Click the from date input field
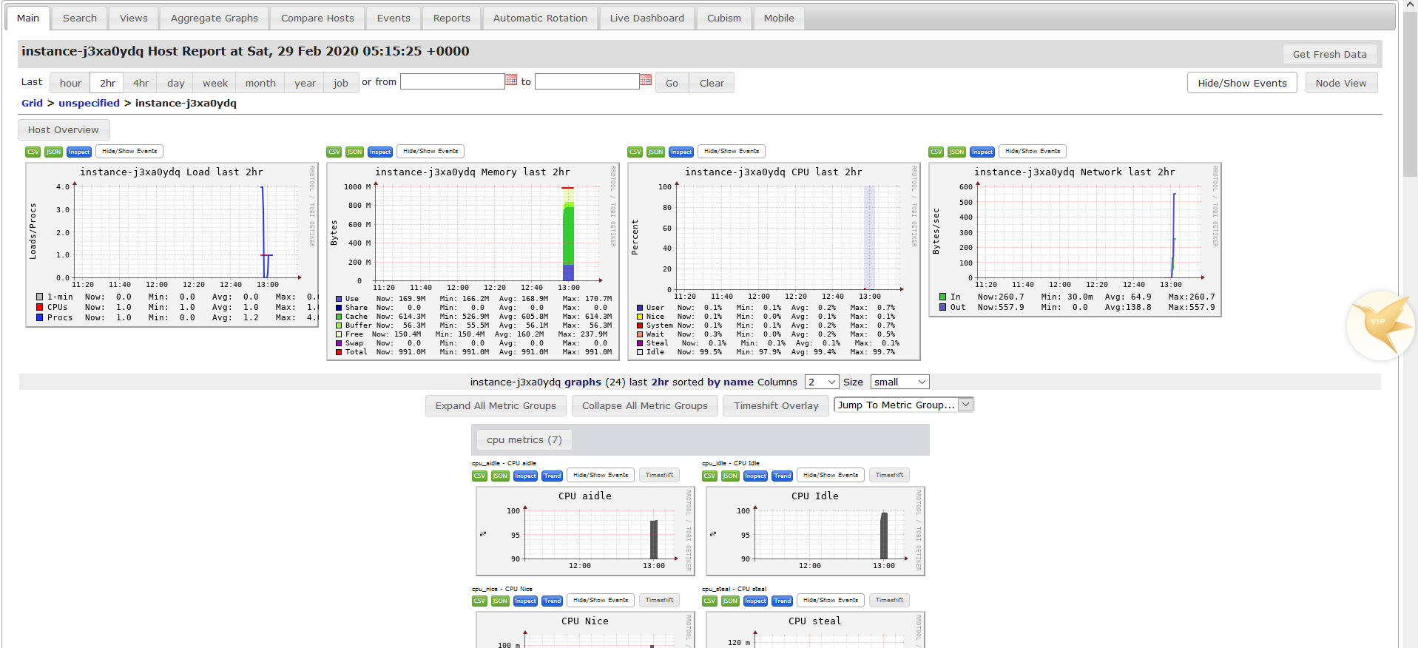The height and width of the screenshot is (648, 1418). [x=452, y=81]
